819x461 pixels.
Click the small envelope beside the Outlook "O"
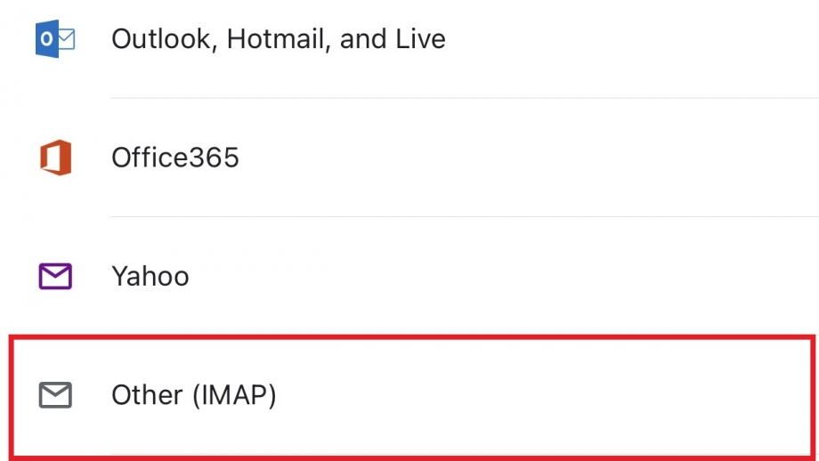coord(67,39)
